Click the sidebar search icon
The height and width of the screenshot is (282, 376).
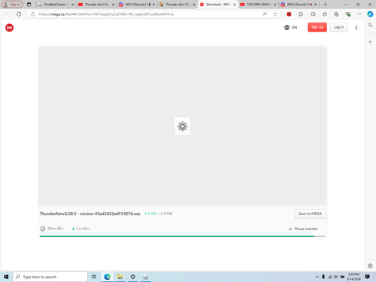point(370,25)
